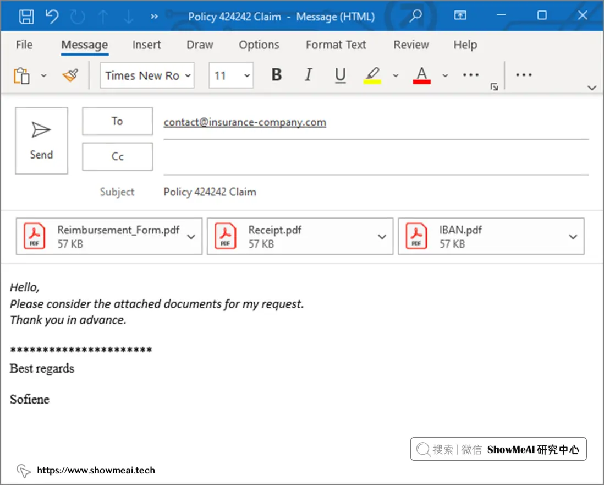Click 'Please consider the attached documents' line
The width and height of the screenshot is (604, 485).
(157, 304)
